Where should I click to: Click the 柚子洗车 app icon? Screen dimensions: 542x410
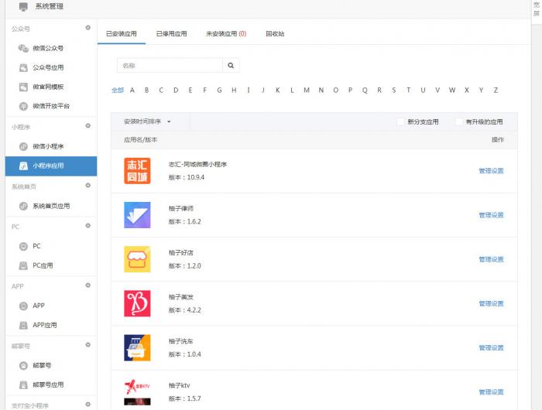click(x=137, y=347)
